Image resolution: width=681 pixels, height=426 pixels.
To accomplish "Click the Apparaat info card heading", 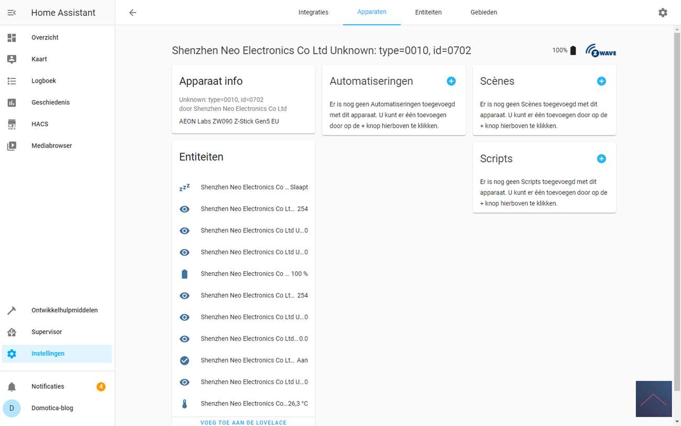I will (x=211, y=81).
